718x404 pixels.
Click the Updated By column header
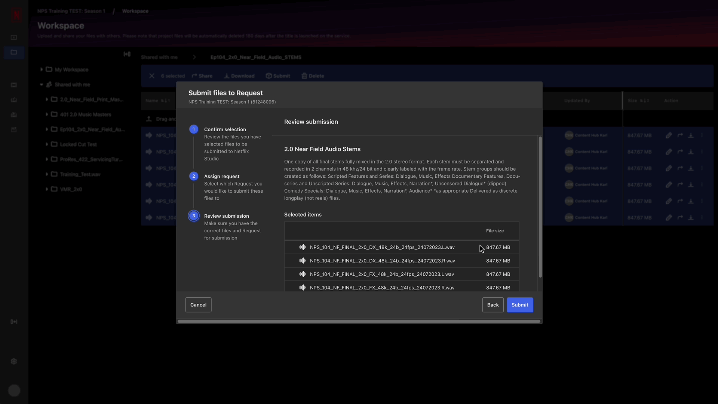(x=577, y=101)
